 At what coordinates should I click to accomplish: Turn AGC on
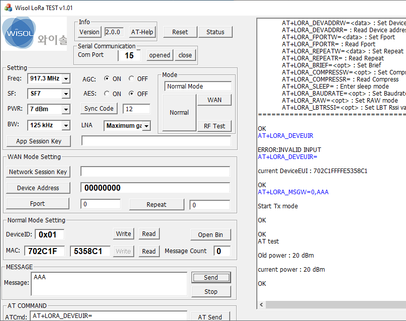[107, 78]
